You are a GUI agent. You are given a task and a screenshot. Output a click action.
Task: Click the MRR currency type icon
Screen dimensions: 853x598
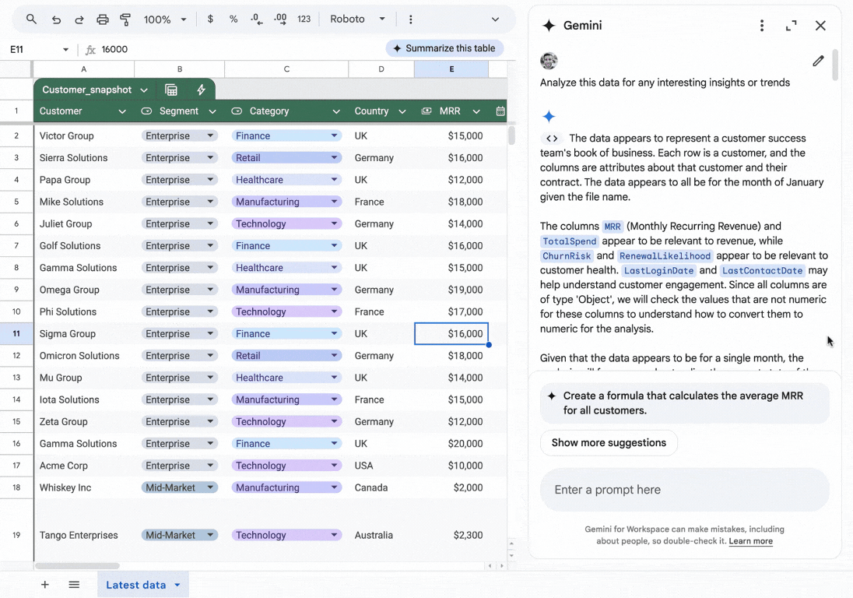click(426, 111)
